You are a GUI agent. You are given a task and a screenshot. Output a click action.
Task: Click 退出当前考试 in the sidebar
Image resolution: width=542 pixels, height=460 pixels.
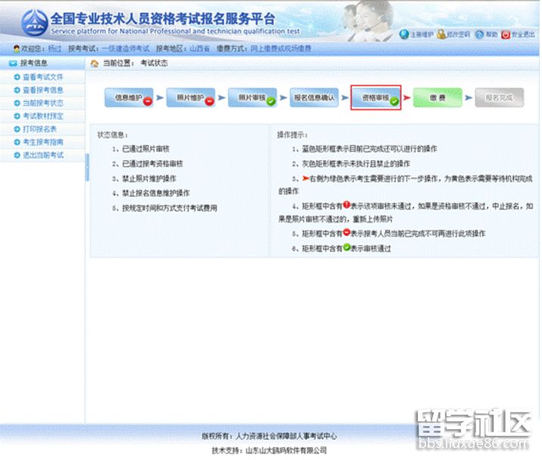tap(42, 155)
